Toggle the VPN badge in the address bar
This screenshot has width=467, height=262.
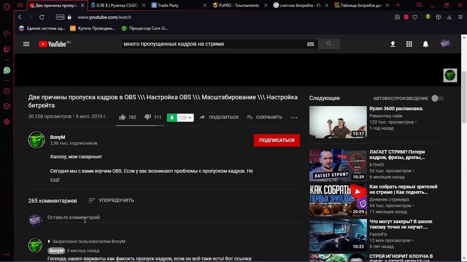(60, 17)
